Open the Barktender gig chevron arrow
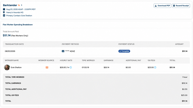Screen dimensions: 193x108 pyautogui.click(x=22, y=5)
